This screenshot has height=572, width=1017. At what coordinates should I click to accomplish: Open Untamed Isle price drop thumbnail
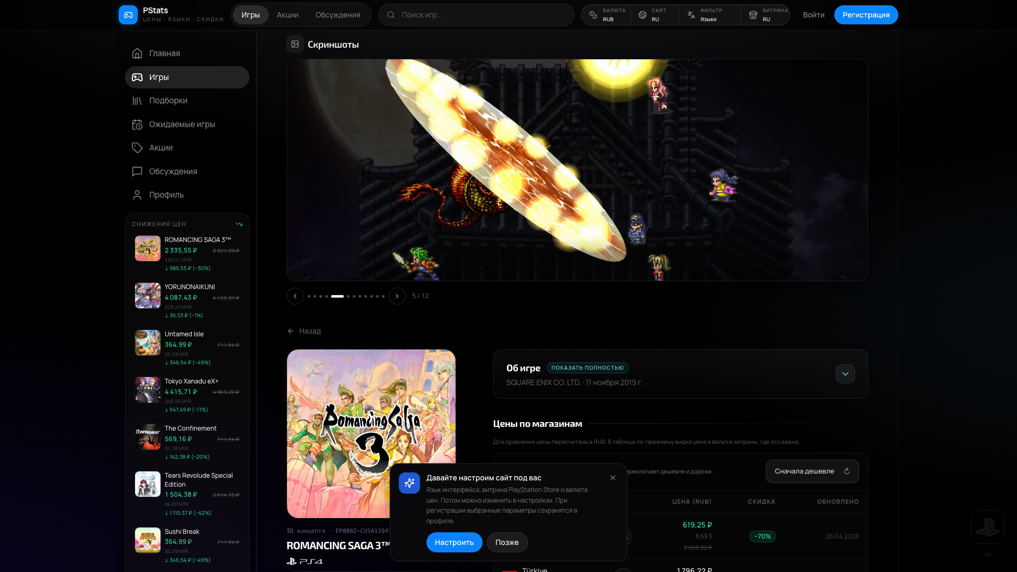point(148,343)
